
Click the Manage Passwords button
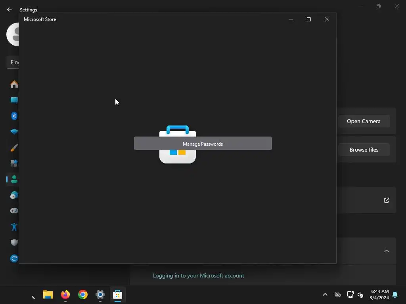pyautogui.click(x=203, y=143)
